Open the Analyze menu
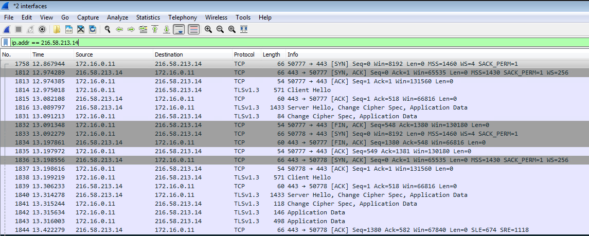This screenshot has width=589, height=236. (118, 17)
